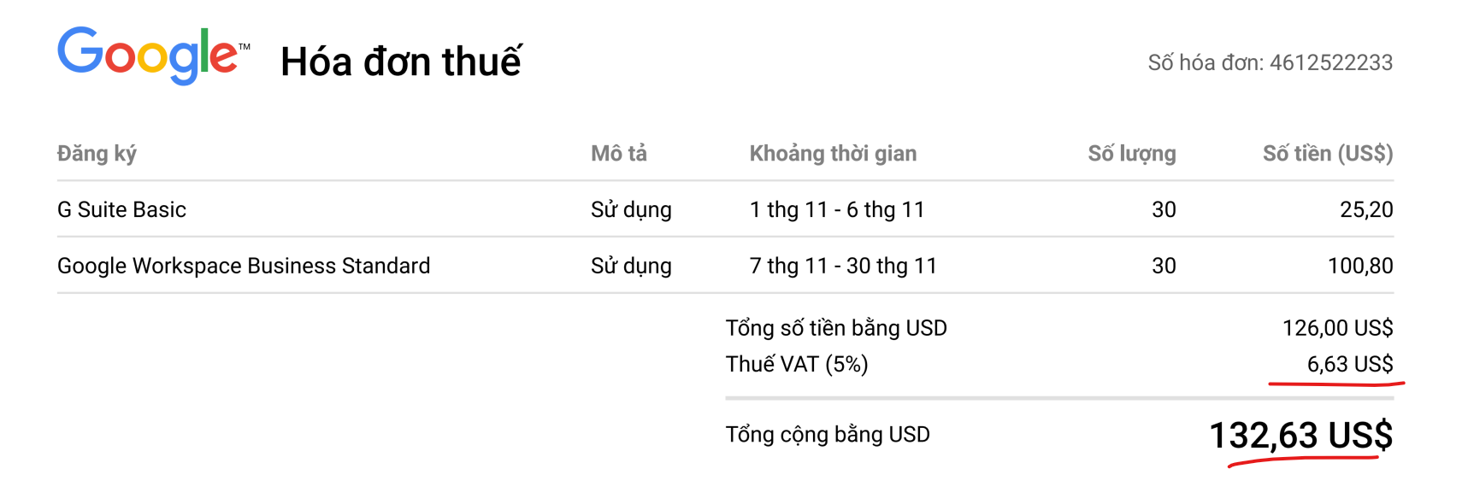Image resolution: width=1468 pixels, height=504 pixels.
Task: Click the 132,63 US$ grand total
Action: (1300, 436)
